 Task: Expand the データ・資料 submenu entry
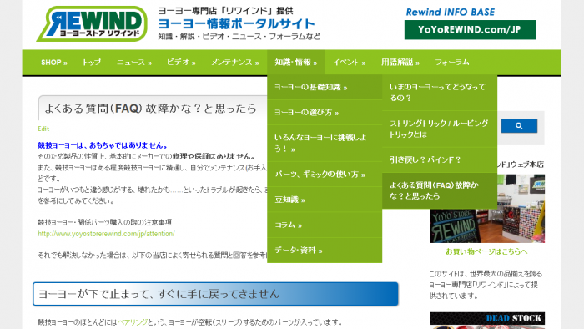click(x=325, y=250)
